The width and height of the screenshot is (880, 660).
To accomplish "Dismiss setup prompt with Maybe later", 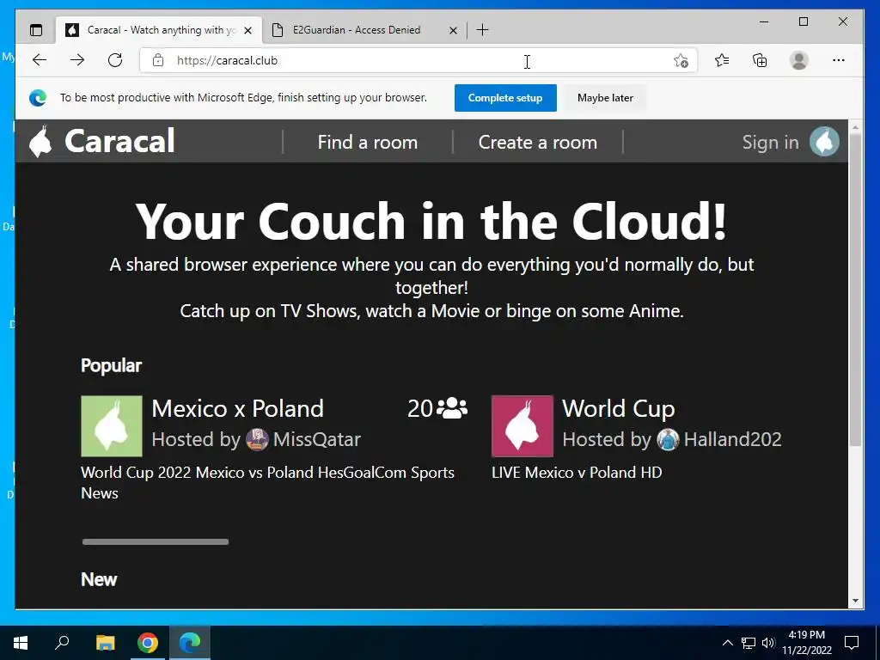I will (x=605, y=98).
